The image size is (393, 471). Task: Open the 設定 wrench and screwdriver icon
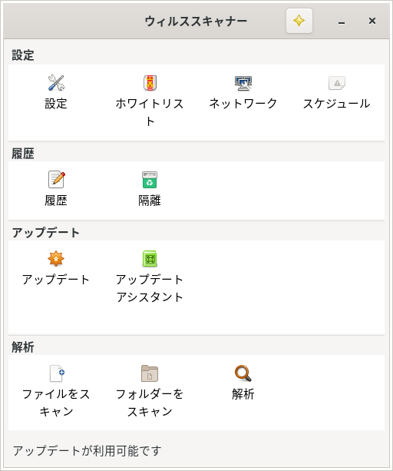coord(56,83)
